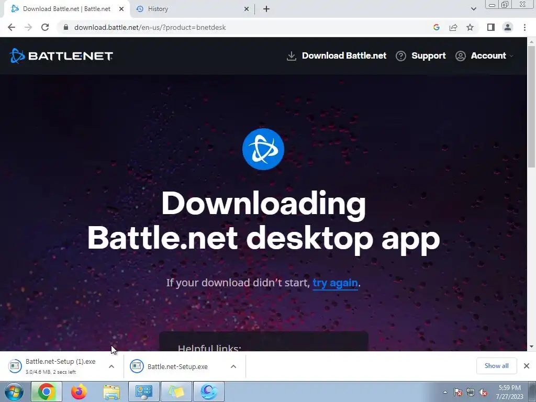Open the file explorer folder in the taskbar

point(111,392)
